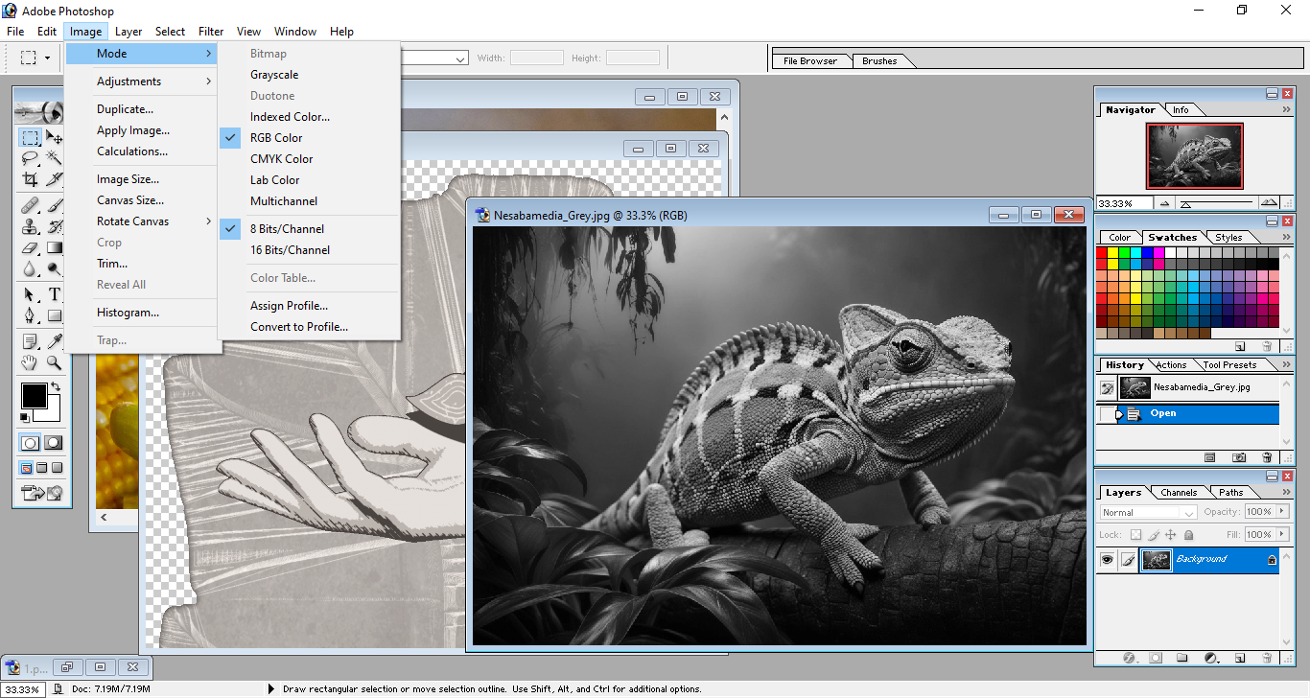Open the Filter menu

[x=211, y=32]
